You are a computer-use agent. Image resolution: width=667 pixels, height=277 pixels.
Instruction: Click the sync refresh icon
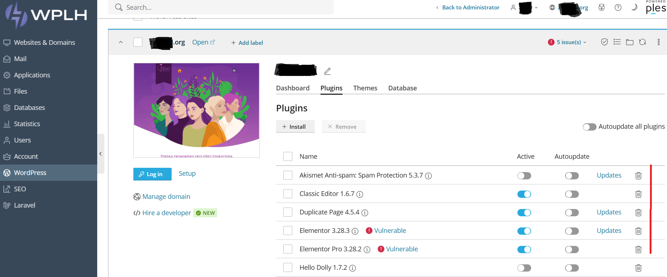click(642, 42)
